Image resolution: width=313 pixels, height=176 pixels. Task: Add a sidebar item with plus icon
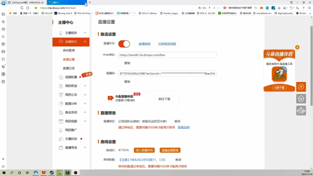[3, 159]
